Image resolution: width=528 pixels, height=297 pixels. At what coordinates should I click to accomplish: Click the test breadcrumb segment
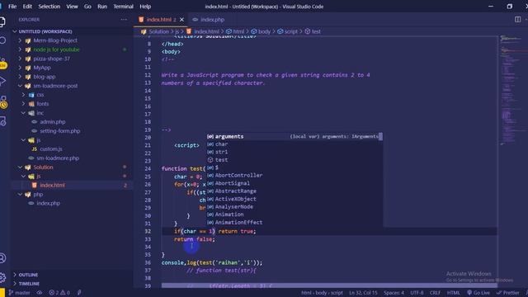[x=316, y=31]
